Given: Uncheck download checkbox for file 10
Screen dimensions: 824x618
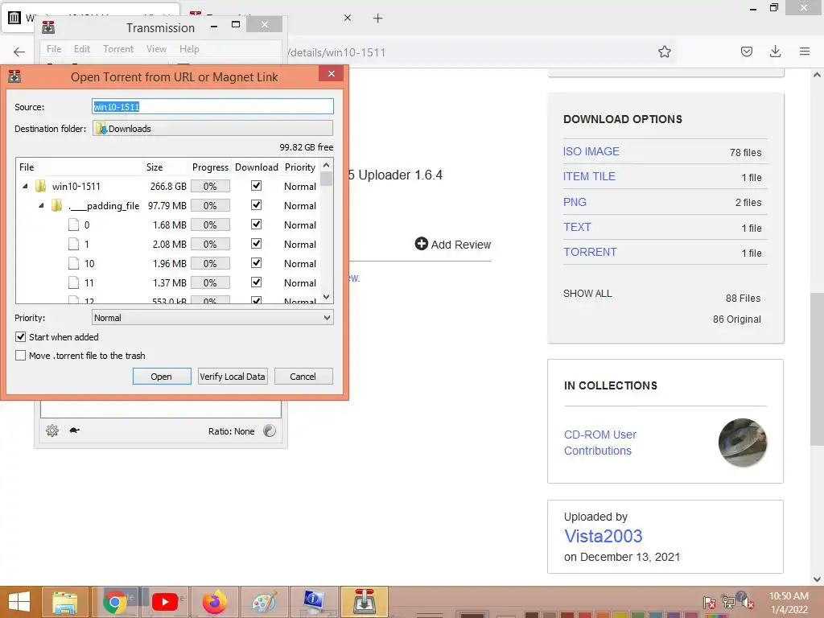Looking at the screenshot, I should (x=256, y=263).
